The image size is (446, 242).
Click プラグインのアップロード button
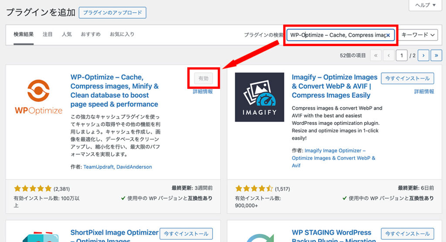click(112, 13)
